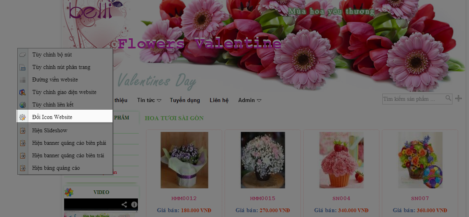Image resolution: width=469 pixels, height=217 pixels.
Task: Open the Liên hệ page link
Action: 219,100
